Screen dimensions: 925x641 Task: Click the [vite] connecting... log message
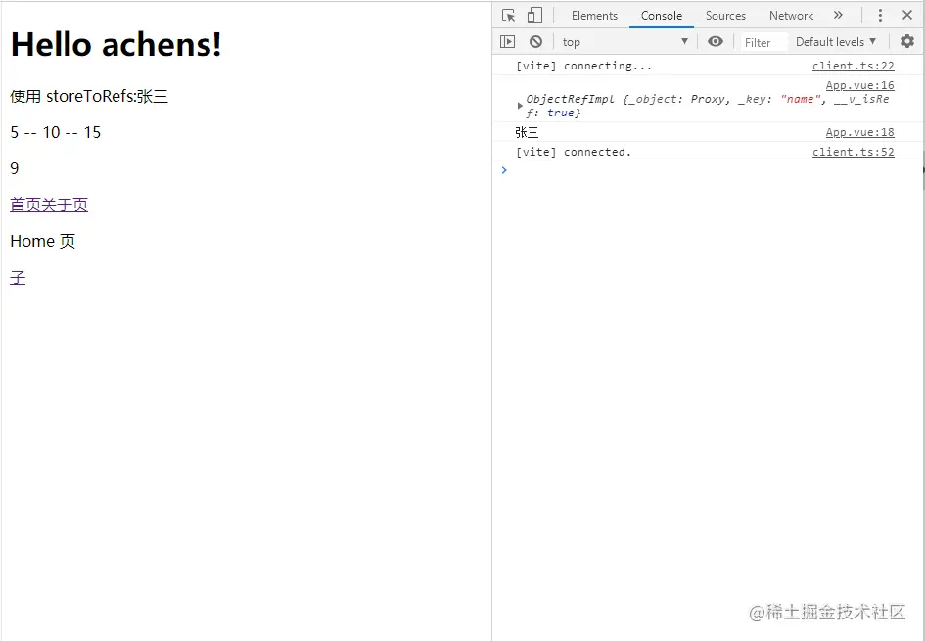pos(584,66)
